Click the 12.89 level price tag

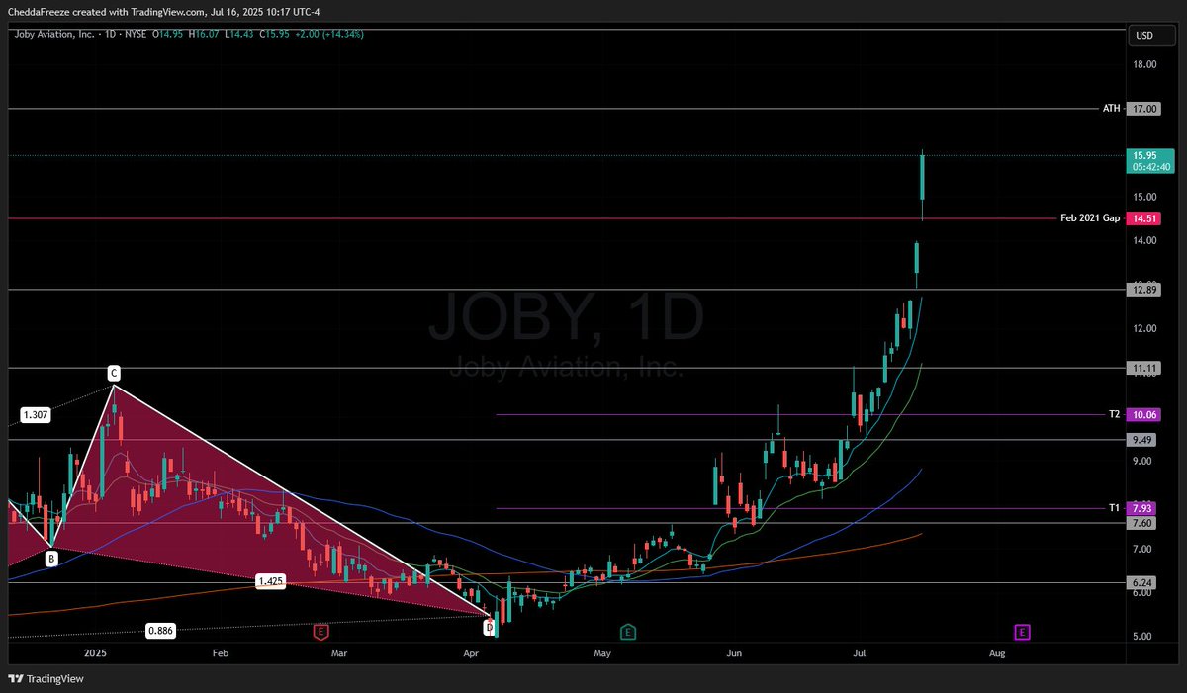click(1144, 290)
